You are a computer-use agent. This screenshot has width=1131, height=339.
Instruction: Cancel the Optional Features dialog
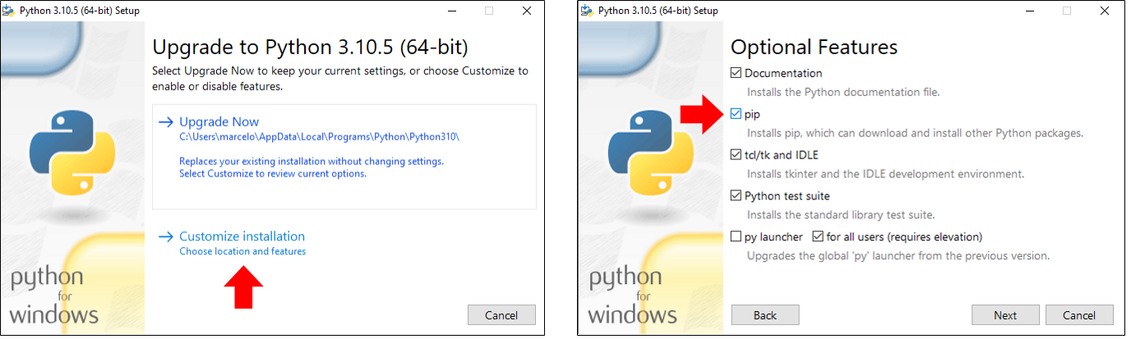click(x=1079, y=315)
